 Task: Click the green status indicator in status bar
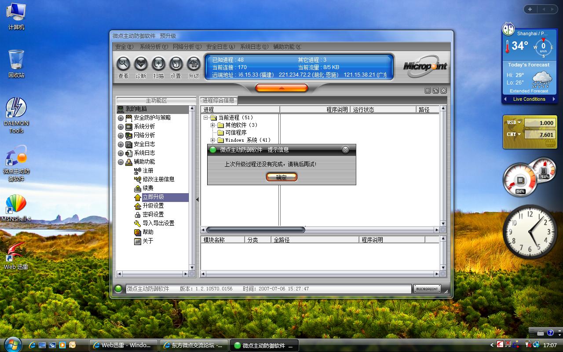pyautogui.click(x=118, y=289)
